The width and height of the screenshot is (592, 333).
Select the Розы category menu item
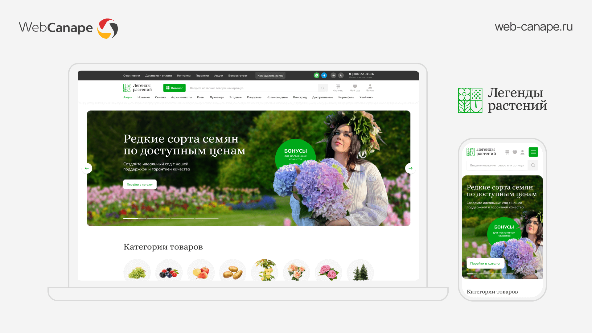pos(200,97)
